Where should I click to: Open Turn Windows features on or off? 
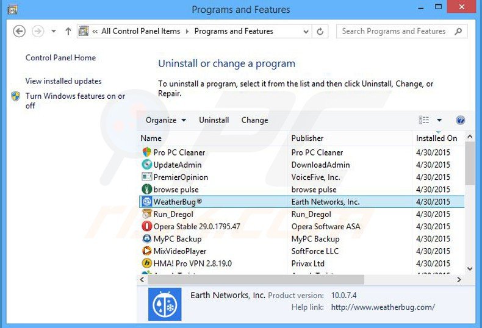tap(75, 101)
